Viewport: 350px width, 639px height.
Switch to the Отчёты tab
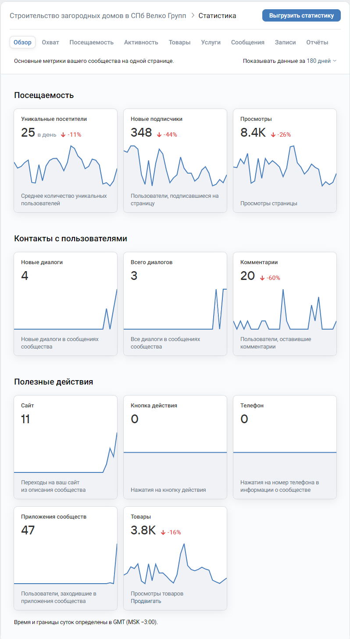tap(317, 42)
